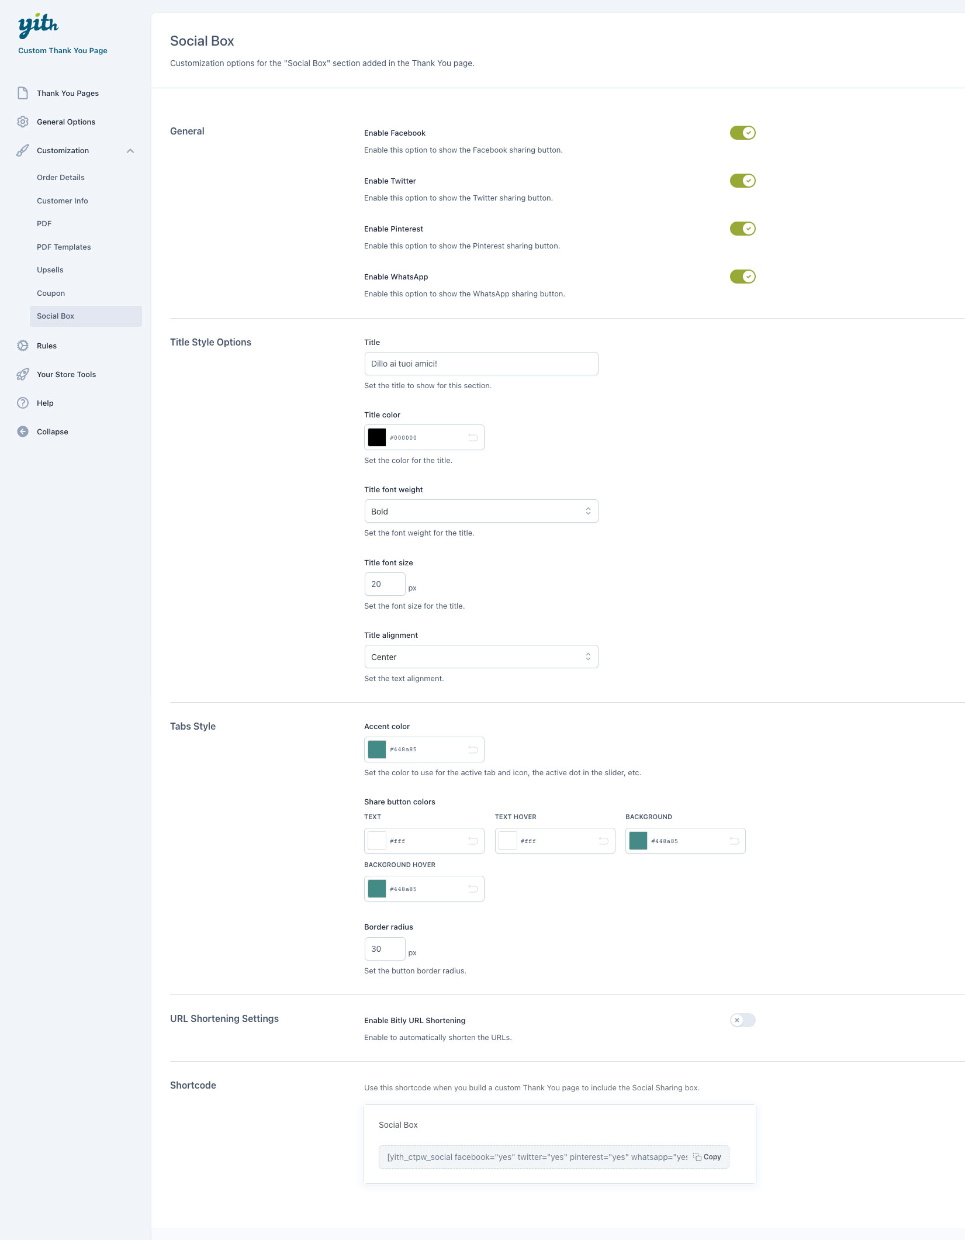The width and height of the screenshot is (965, 1240).
Task: Open the Order Details submenu item
Action: 61,177
